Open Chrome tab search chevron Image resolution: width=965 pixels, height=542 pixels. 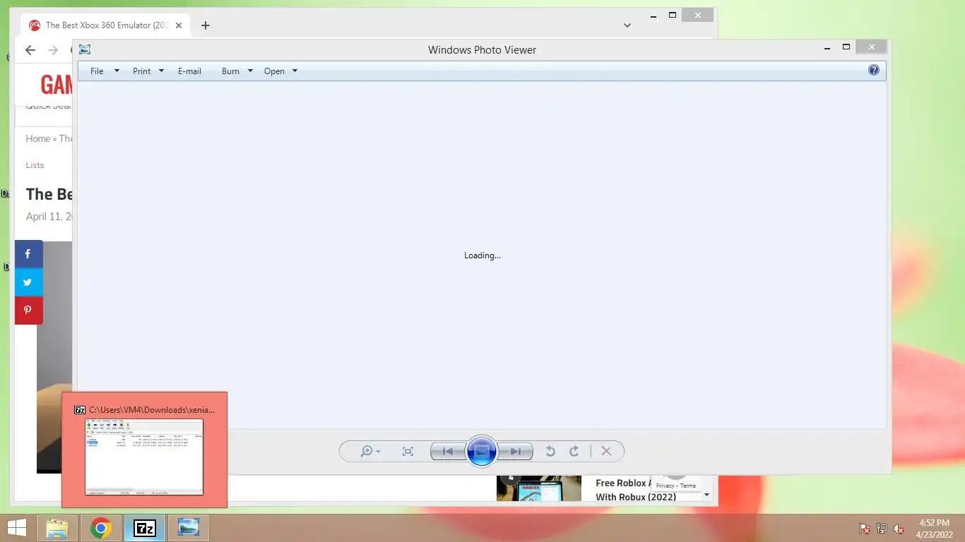[x=627, y=25]
